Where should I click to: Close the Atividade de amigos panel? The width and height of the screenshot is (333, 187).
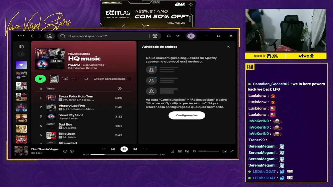(x=228, y=47)
